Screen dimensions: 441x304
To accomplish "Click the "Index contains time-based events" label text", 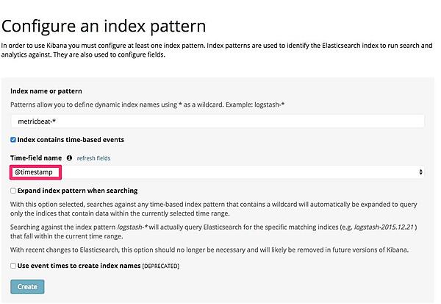I will coord(71,139).
